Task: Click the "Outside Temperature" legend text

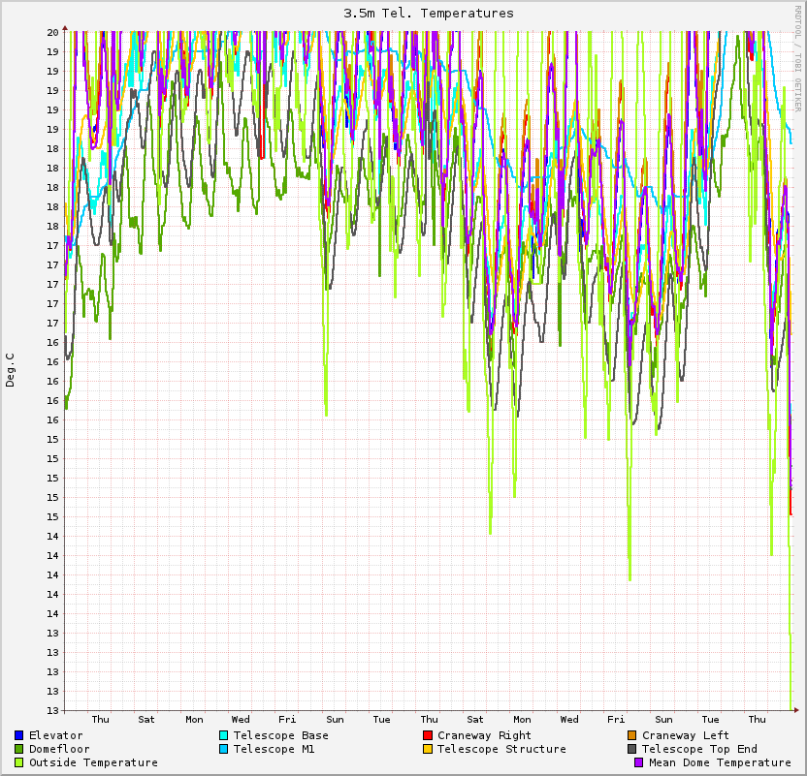Action: [x=93, y=762]
